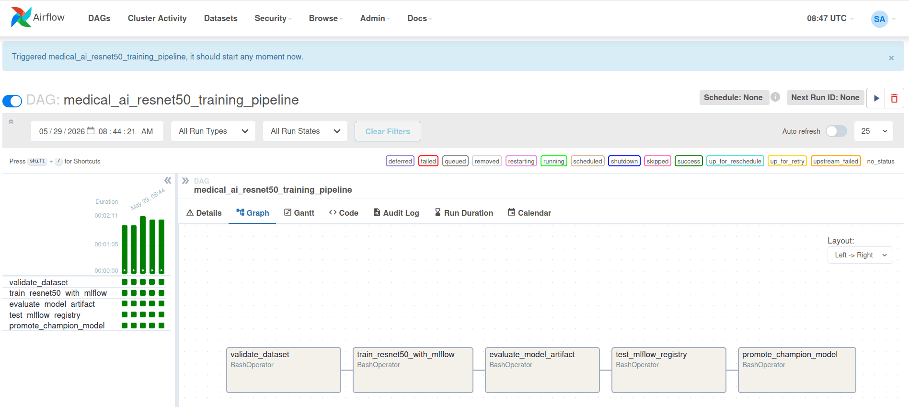
Task: Go to the DAGs page
Action: point(99,18)
